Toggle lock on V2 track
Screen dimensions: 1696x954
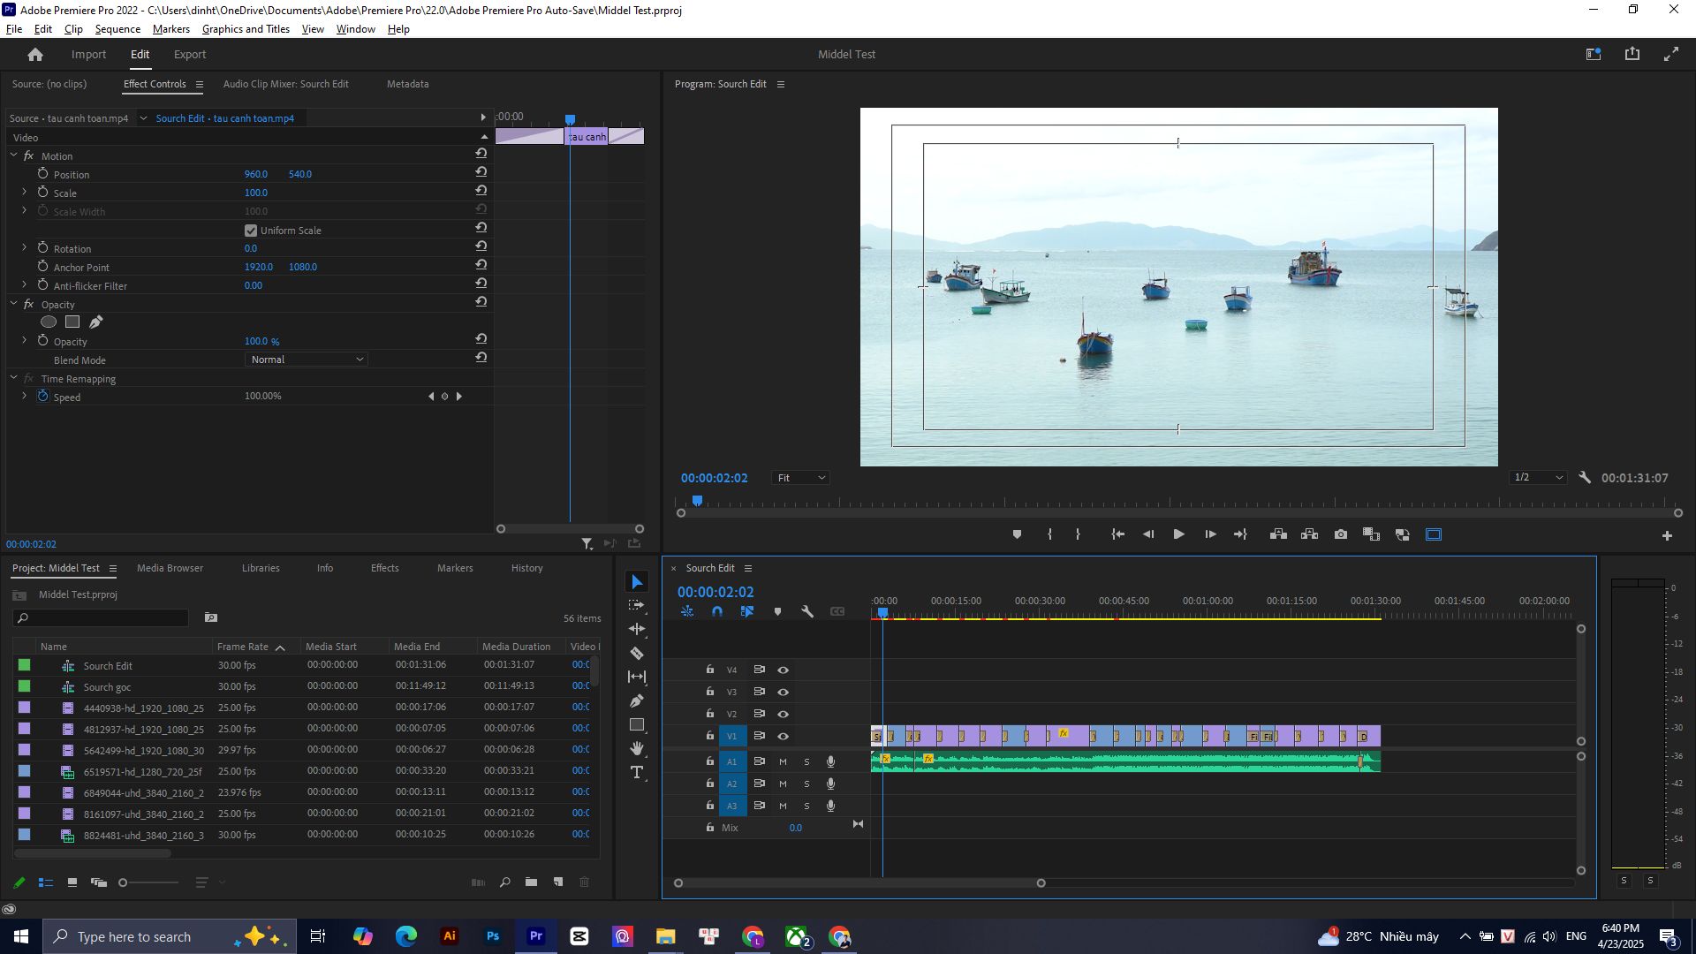click(x=709, y=714)
